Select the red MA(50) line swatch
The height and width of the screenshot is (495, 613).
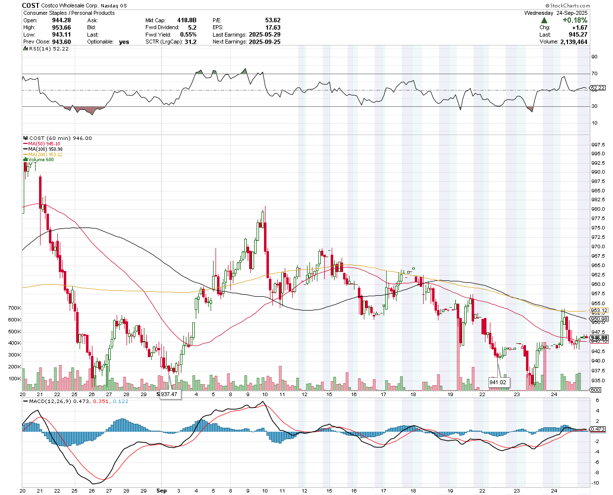click(26, 144)
